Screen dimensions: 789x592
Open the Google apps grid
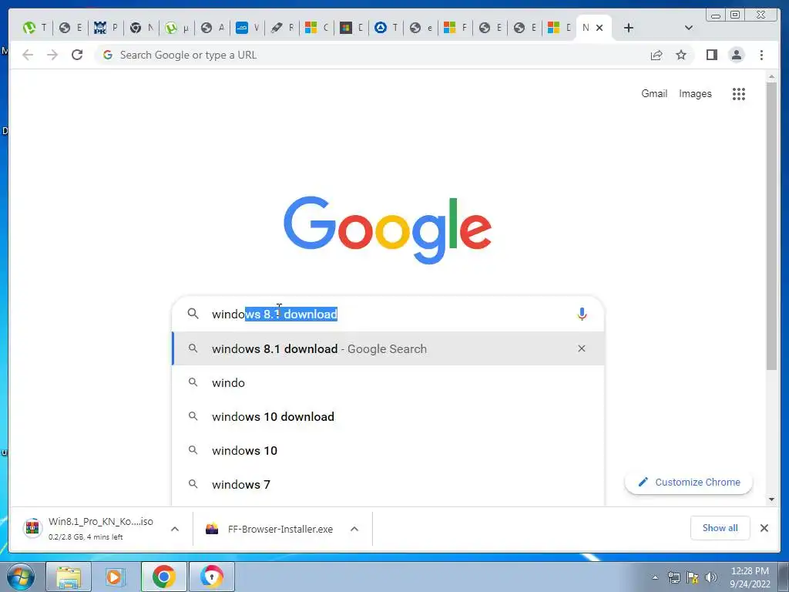click(739, 93)
